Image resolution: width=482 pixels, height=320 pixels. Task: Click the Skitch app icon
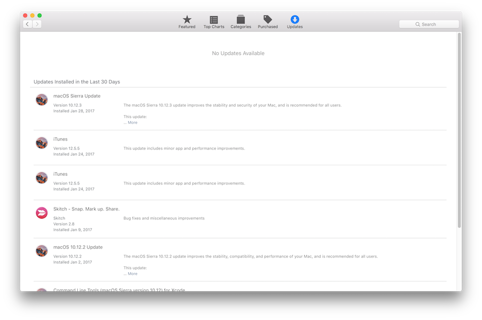42,212
